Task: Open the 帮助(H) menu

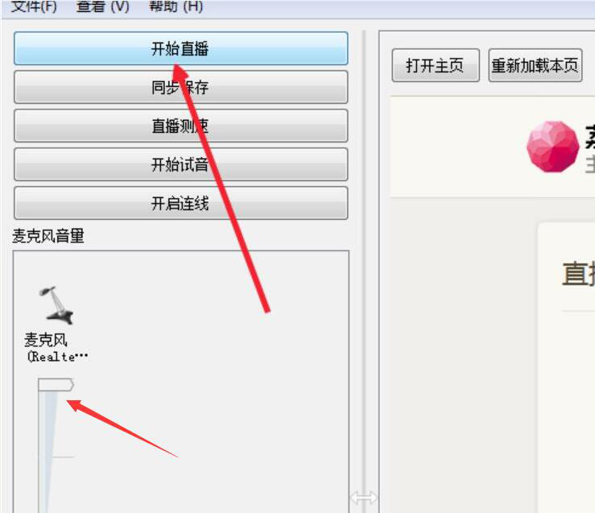Action: 176,6
